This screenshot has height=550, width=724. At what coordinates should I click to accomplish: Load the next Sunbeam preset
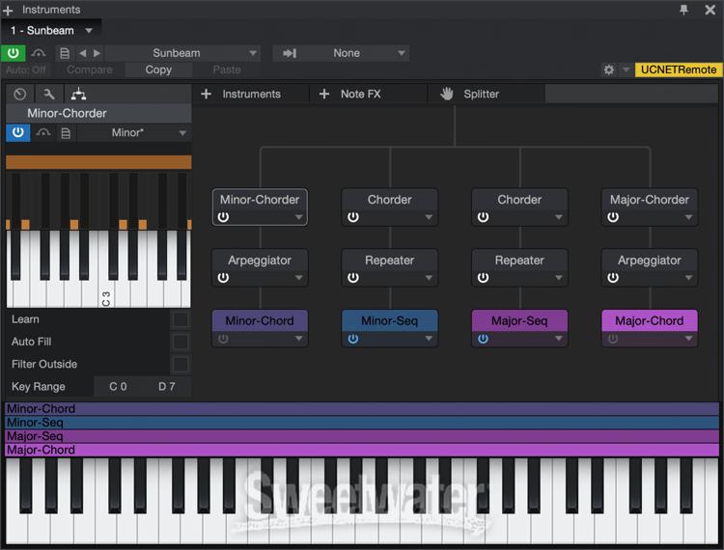click(x=97, y=53)
